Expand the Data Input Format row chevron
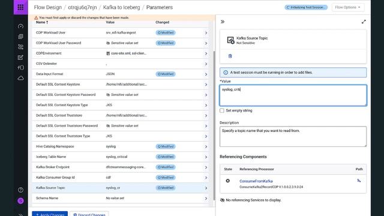This screenshot has width=384, height=216. click(x=206, y=74)
